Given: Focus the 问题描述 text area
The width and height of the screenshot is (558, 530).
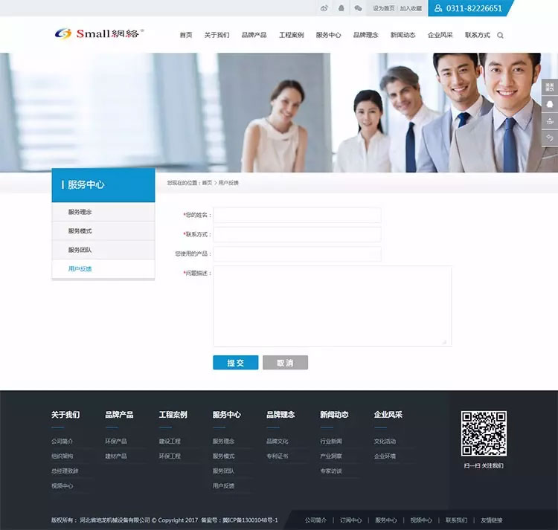Looking at the screenshot, I should (333, 306).
